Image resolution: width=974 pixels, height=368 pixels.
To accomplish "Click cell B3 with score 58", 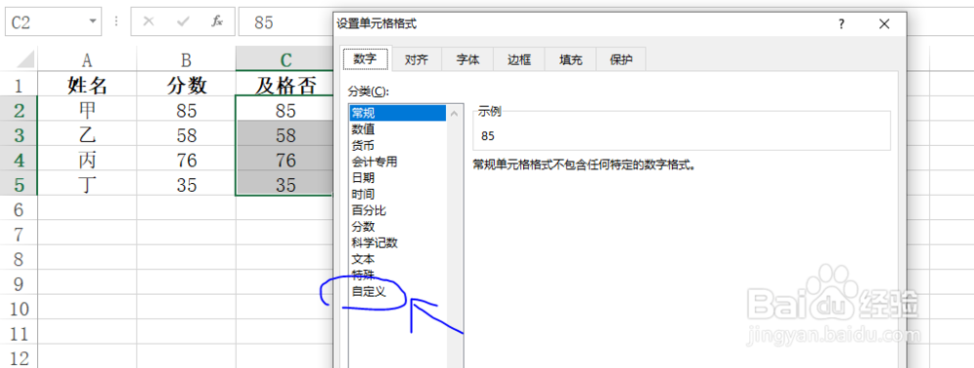I will 186,134.
